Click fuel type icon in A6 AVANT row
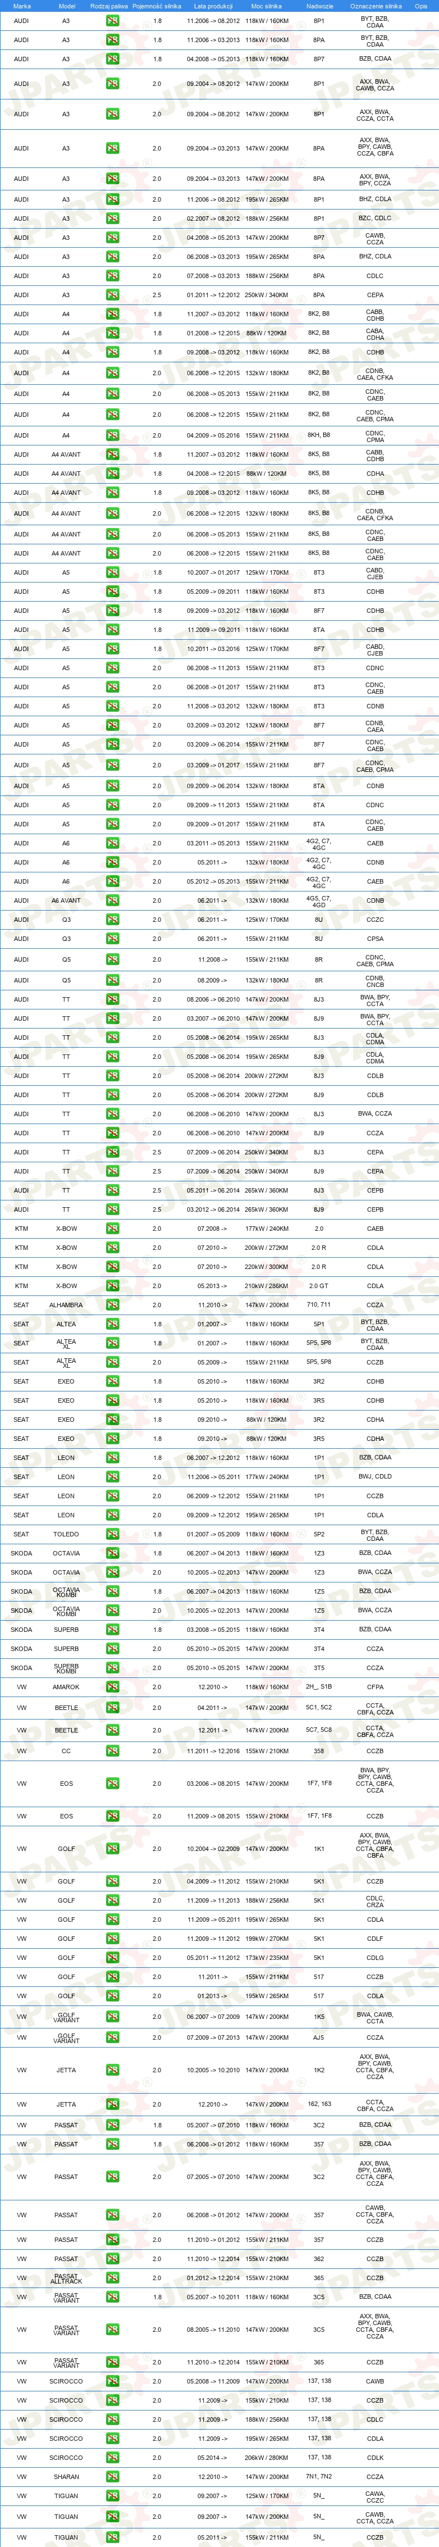This screenshot has width=439, height=2547. [x=113, y=900]
